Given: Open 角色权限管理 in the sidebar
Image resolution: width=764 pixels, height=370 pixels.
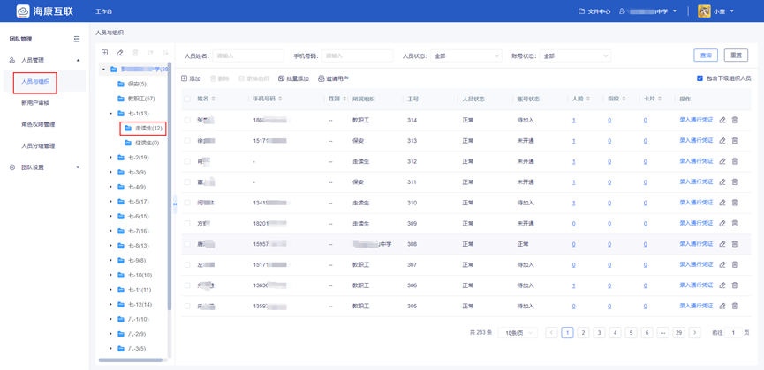Looking at the screenshot, I should [x=38, y=124].
